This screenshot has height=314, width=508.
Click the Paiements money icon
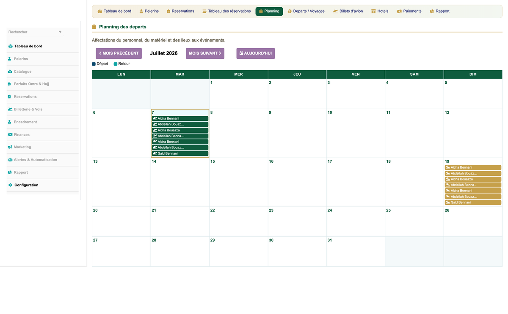pos(399,11)
